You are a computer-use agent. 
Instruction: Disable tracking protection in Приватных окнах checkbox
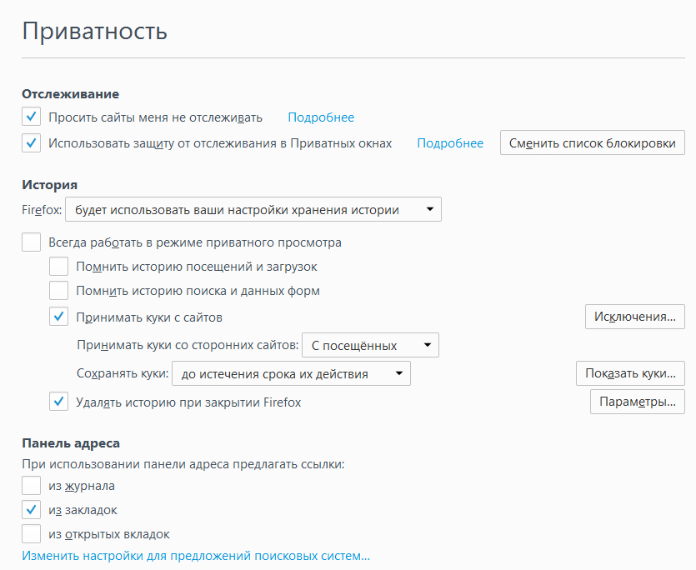coord(32,143)
